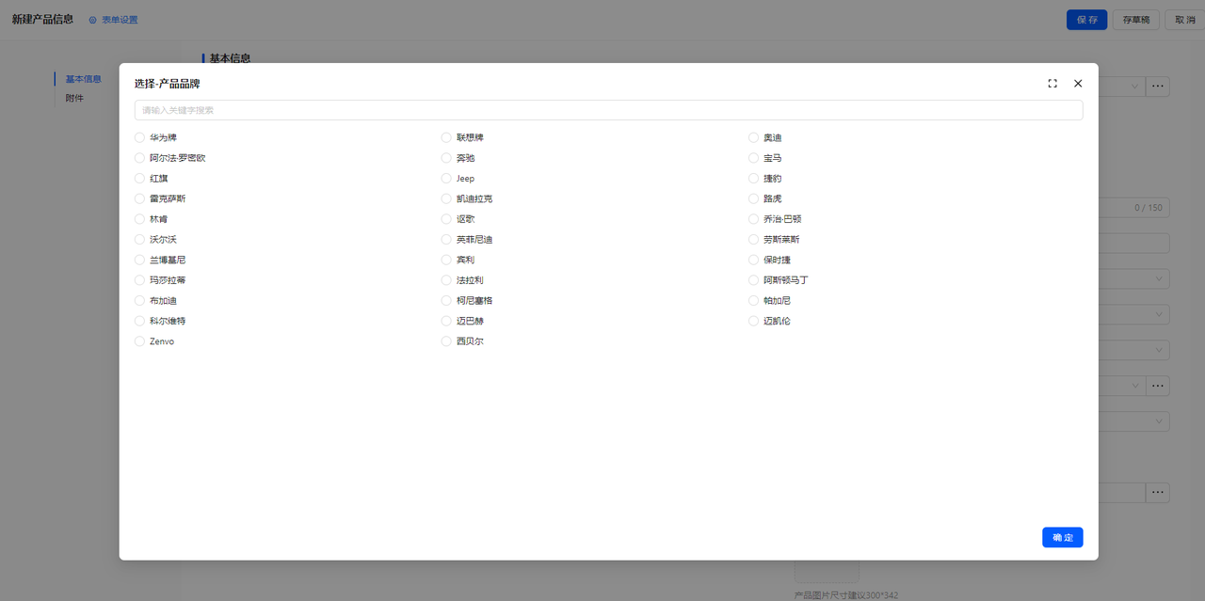Pick the 宾利 radio option
Image resolution: width=1205 pixels, height=601 pixels.
point(447,260)
